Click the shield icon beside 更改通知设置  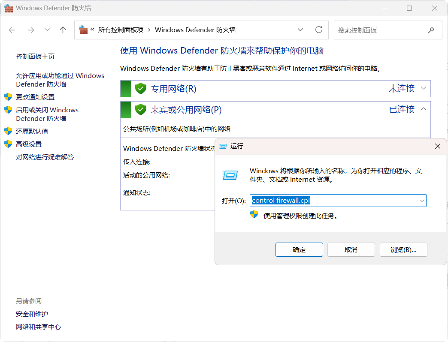(8, 97)
